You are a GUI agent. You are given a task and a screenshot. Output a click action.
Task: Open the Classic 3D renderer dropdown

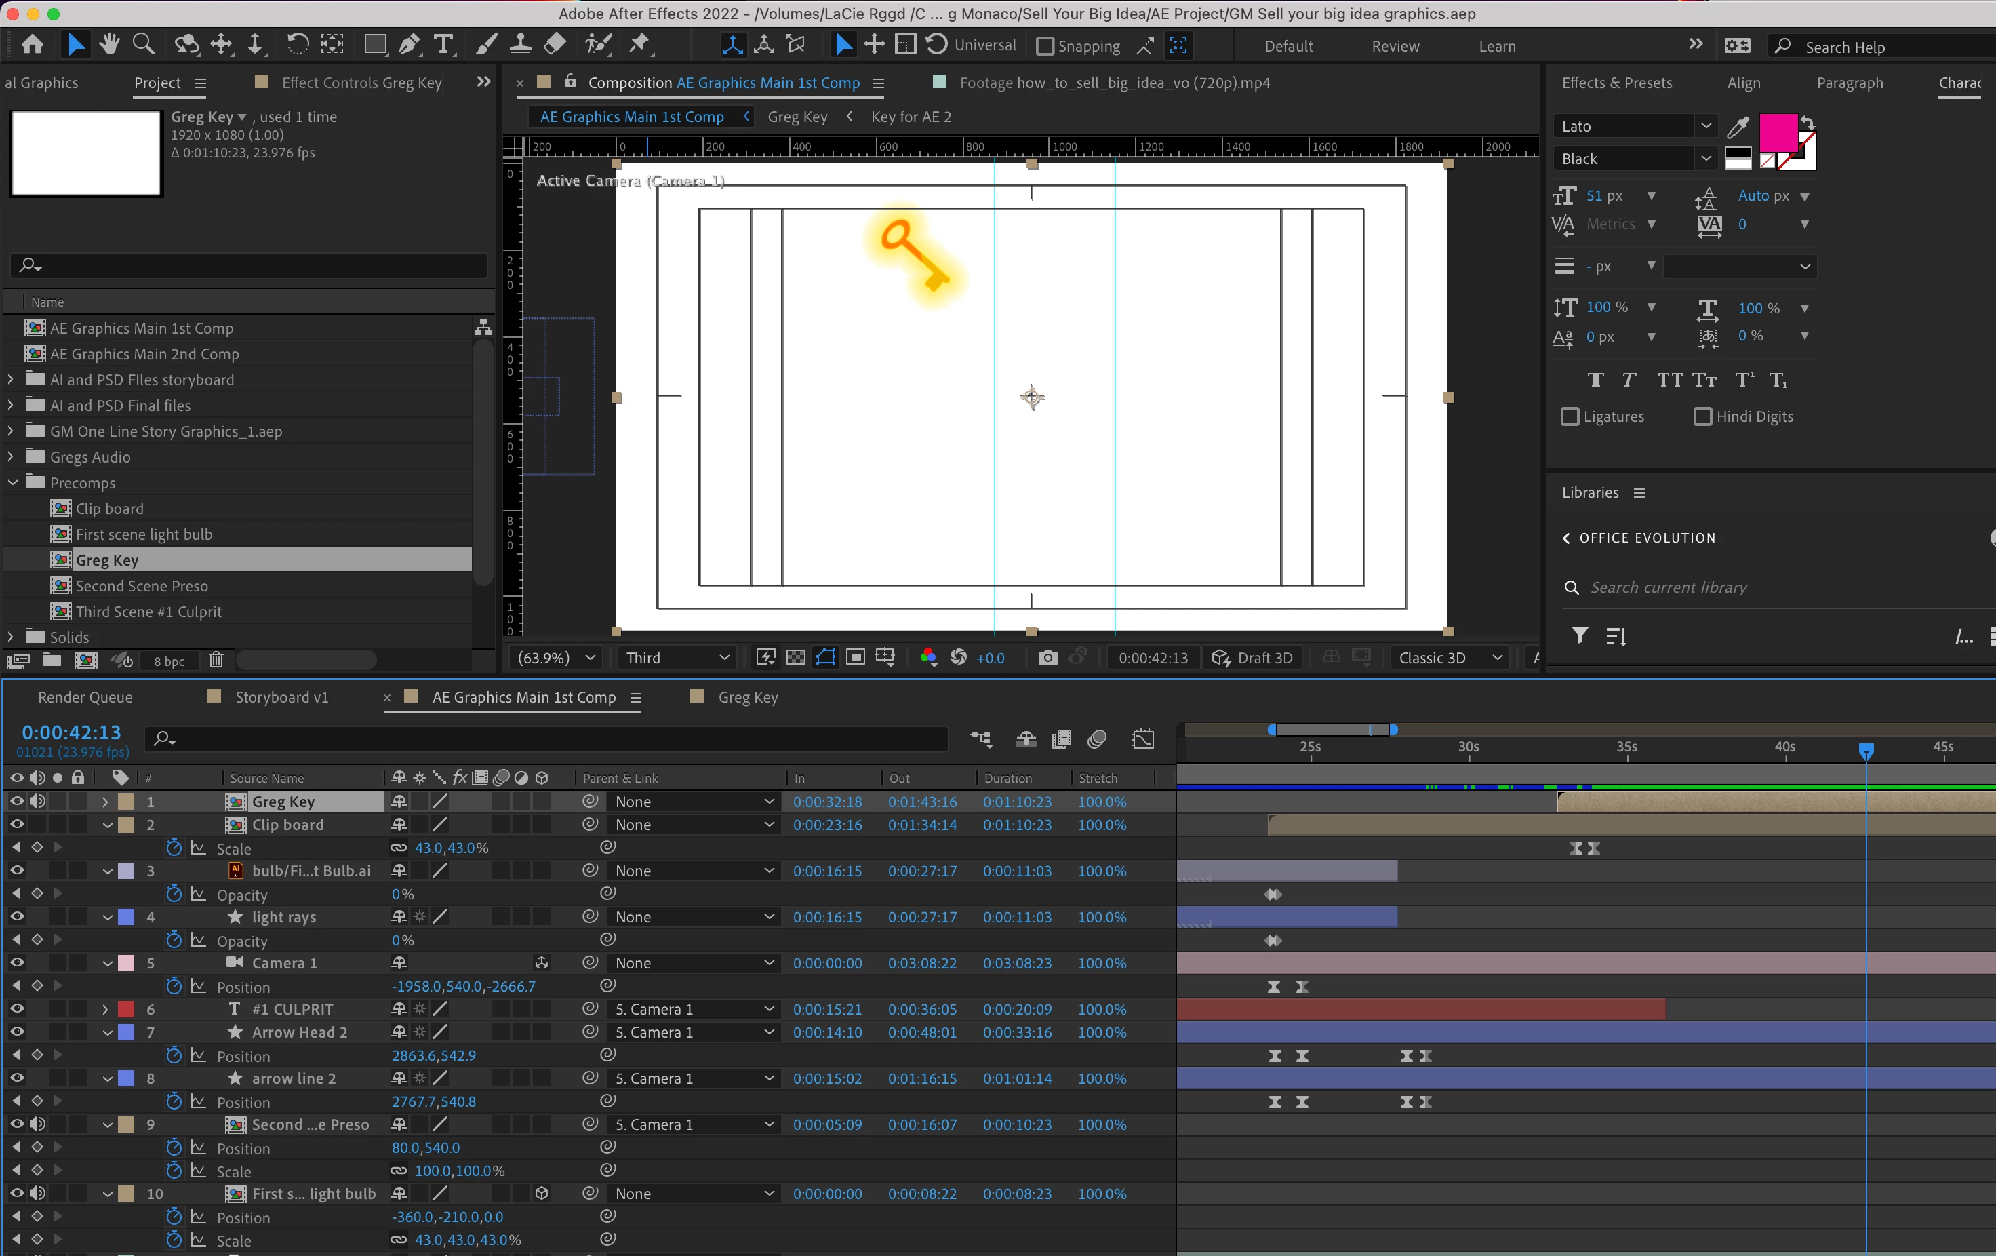click(1450, 657)
